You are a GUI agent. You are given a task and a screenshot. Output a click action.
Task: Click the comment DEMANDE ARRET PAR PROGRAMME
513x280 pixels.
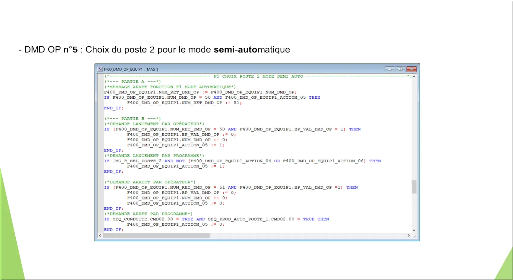[x=148, y=214]
